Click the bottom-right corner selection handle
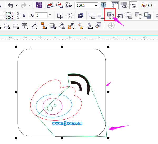The width and height of the screenshot is (158, 144). (108, 138)
